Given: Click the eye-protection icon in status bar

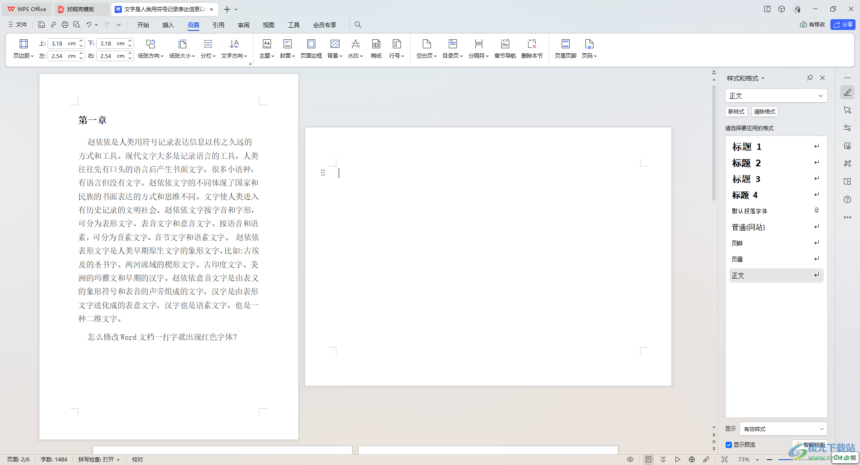Looking at the screenshot, I should tap(630, 459).
